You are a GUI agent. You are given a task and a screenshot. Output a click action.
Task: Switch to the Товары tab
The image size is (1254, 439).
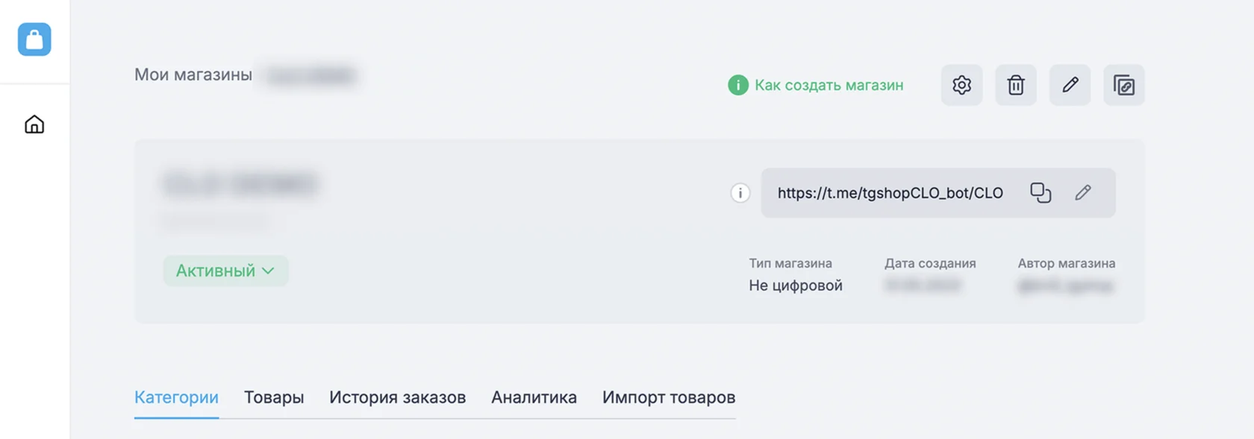click(273, 397)
